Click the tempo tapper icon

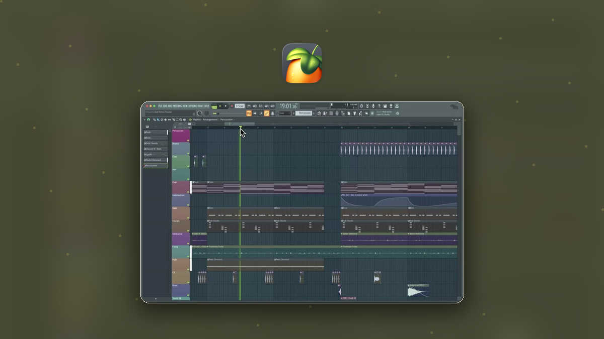360,113
